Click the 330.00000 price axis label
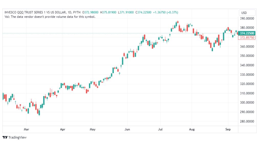The width and height of the screenshot is (259, 142). coord(247,75)
